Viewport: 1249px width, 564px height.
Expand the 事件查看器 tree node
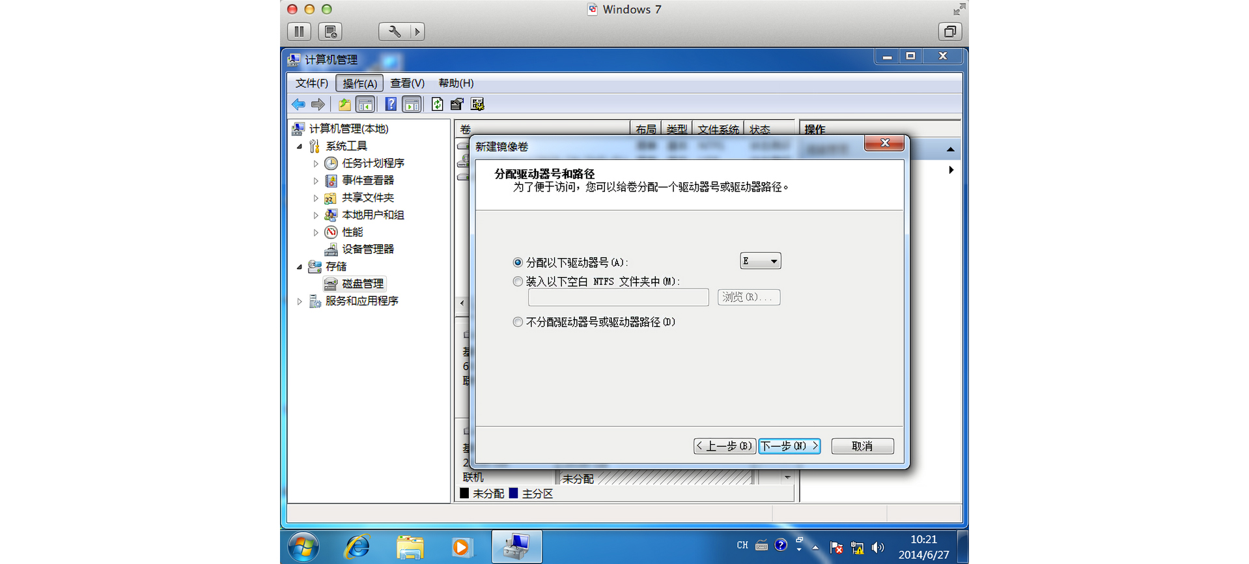click(316, 181)
